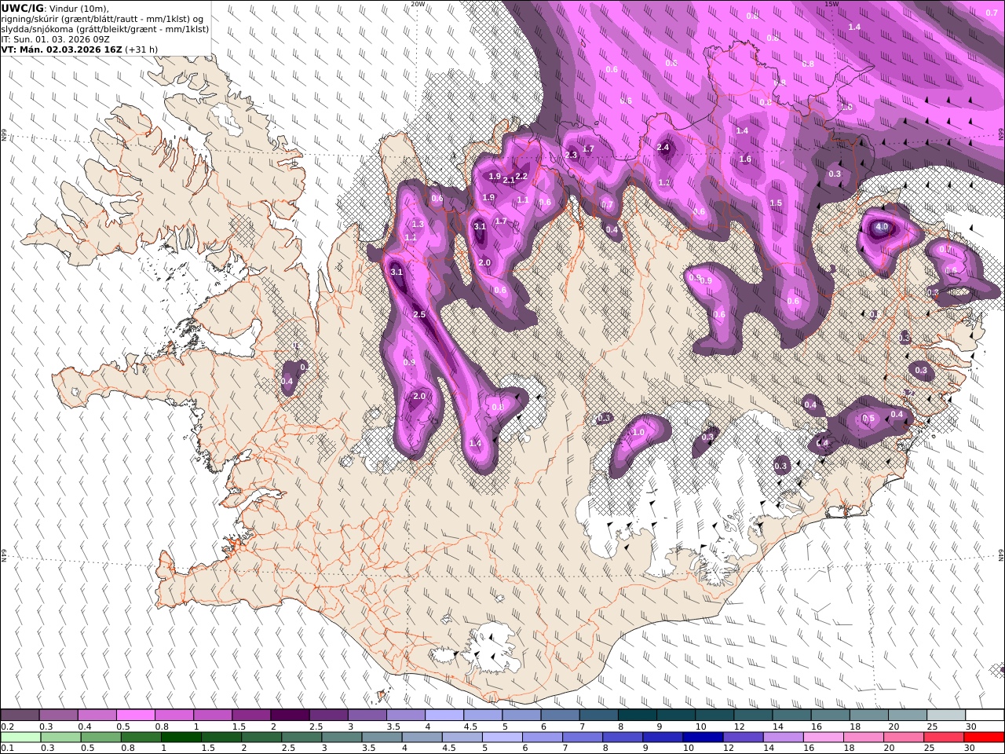Image resolution: width=1005 pixels, height=754 pixels.
Task: Click the '0.1' label on the rain scale
Action: click(7, 749)
